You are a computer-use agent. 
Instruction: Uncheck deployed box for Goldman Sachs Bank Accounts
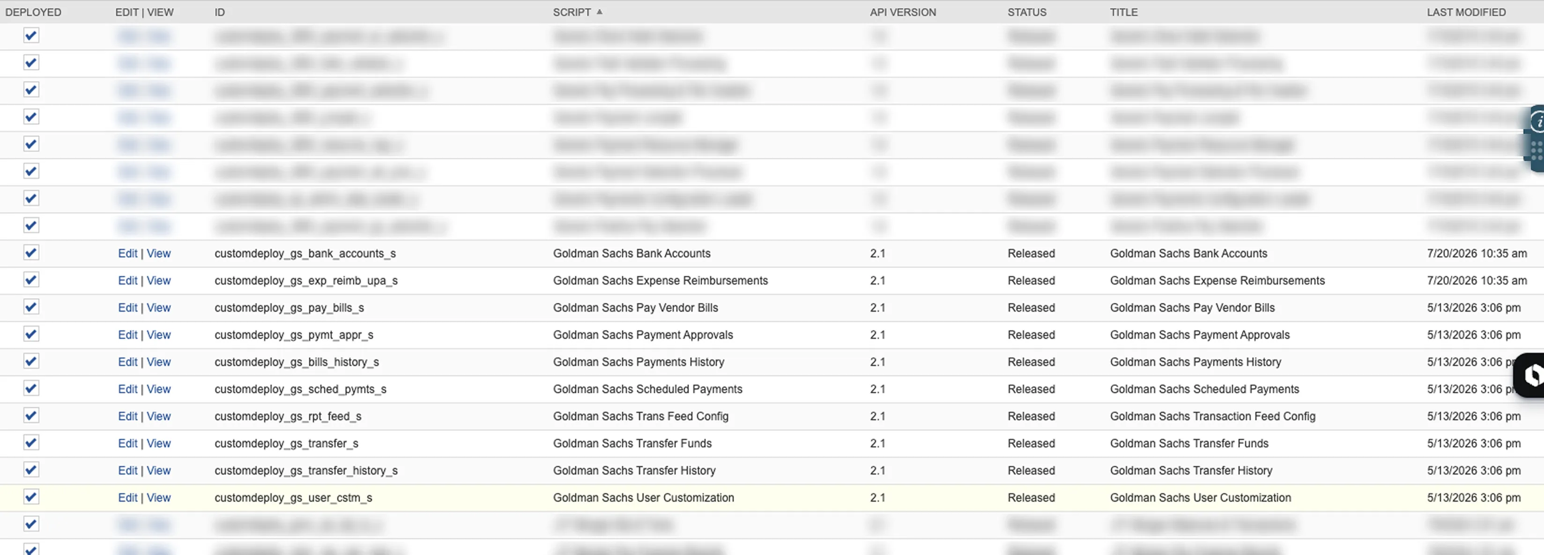pyautogui.click(x=31, y=253)
